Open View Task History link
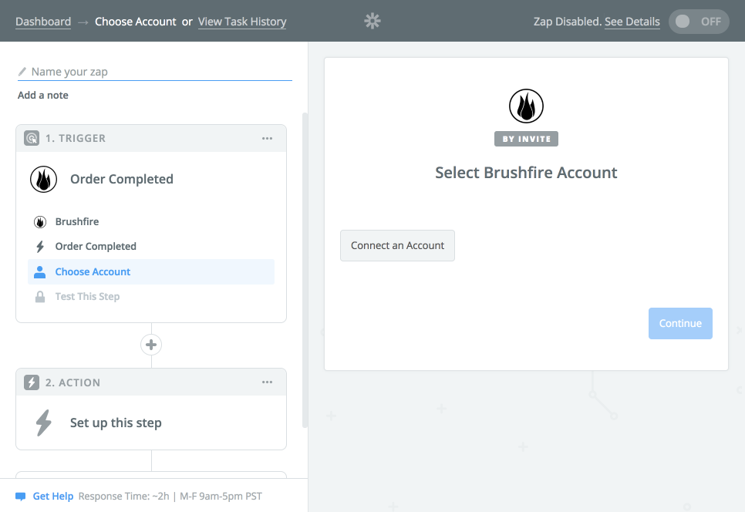This screenshot has width=745, height=512. [242, 22]
